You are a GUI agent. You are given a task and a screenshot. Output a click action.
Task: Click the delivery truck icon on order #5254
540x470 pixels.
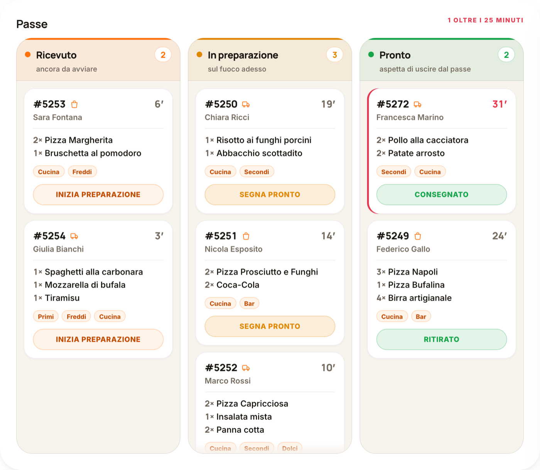tap(74, 236)
